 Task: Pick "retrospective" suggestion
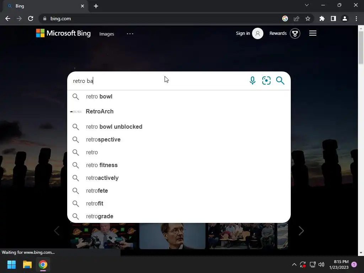[x=179, y=139]
